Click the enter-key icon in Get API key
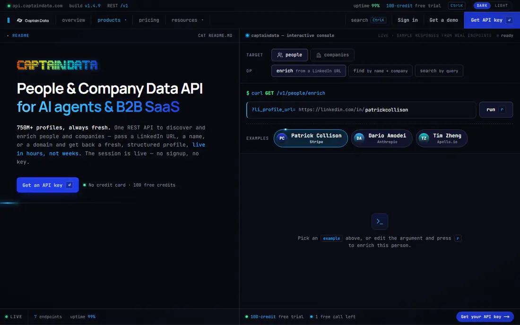This screenshot has width=520, height=325. (x=510, y=20)
